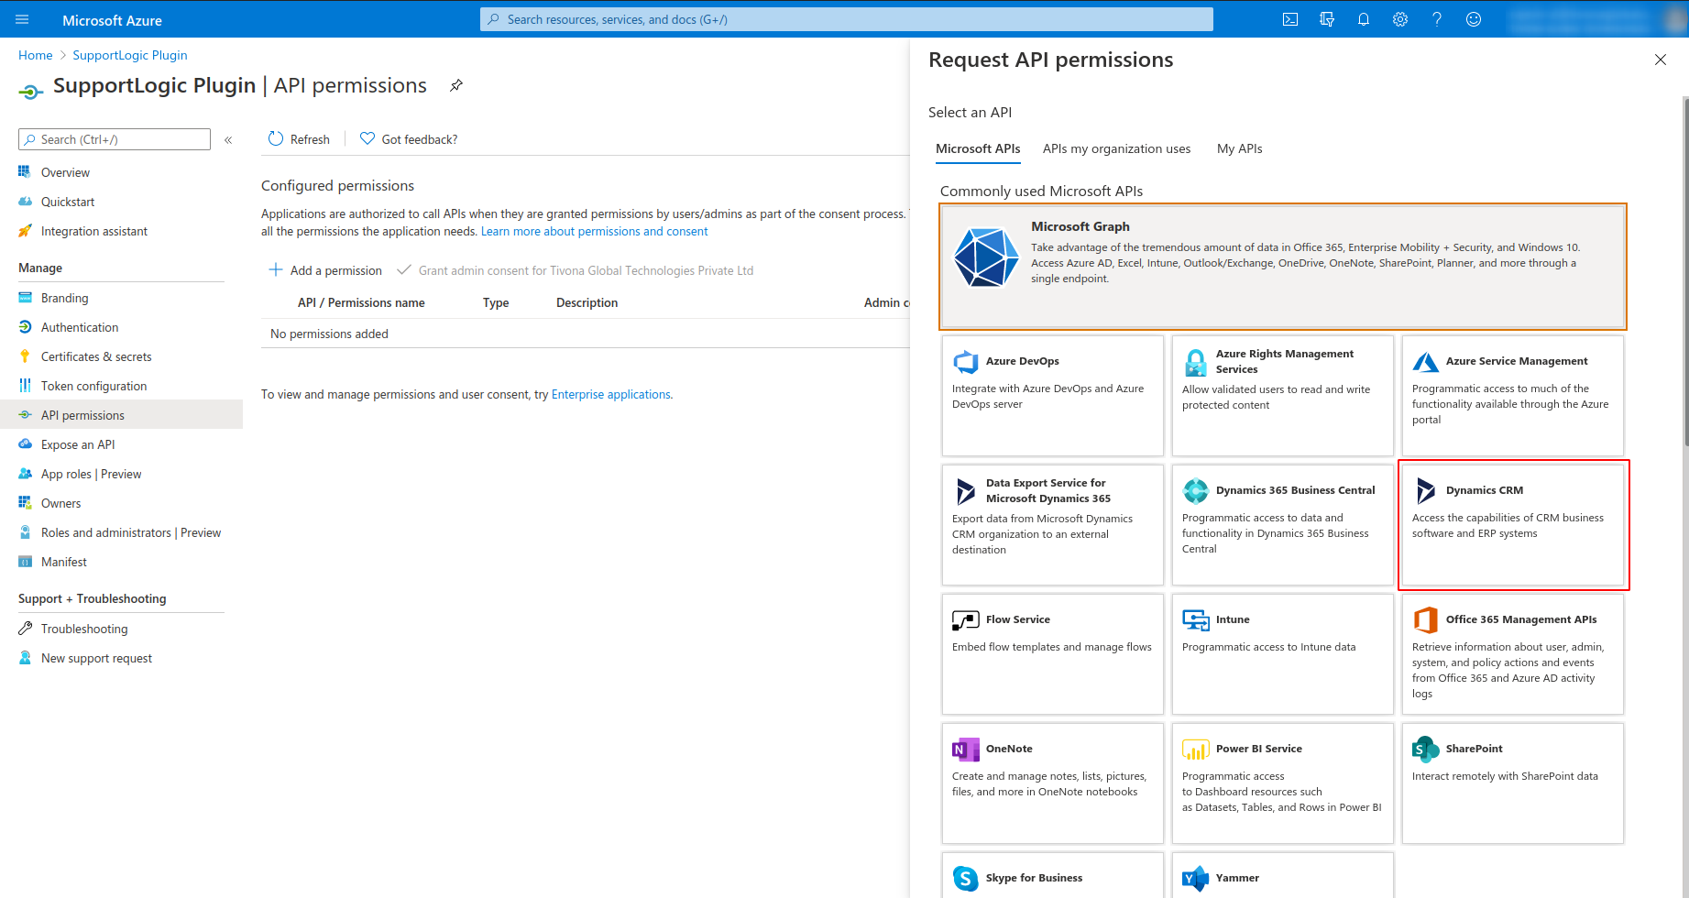Image resolution: width=1689 pixels, height=898 pixels.
Task: Select Office 365 Management APIs icon
Action: coord(1426,620)
